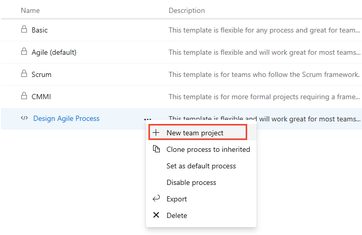
Task: Open the ellipsis menu for Design Agile Process
Action: [148, 119]
